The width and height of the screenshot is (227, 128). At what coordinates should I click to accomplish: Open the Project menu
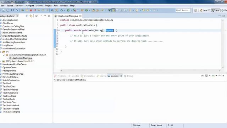coord(48,6)
